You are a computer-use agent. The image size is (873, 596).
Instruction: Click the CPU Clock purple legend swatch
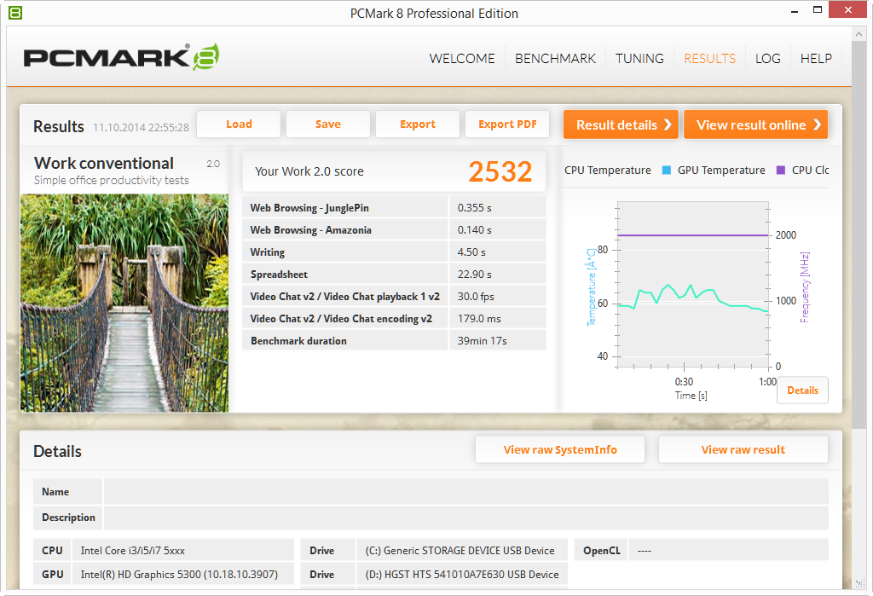point(781,170)
